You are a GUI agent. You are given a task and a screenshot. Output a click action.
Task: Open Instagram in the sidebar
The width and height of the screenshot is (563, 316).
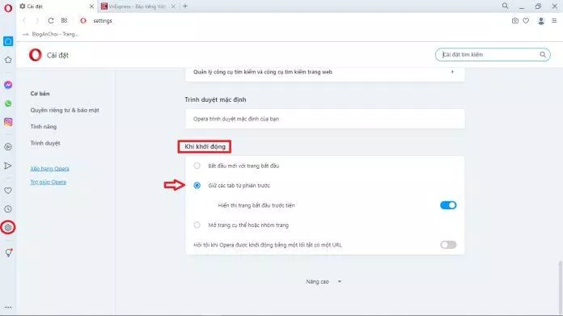coord(8,122)
